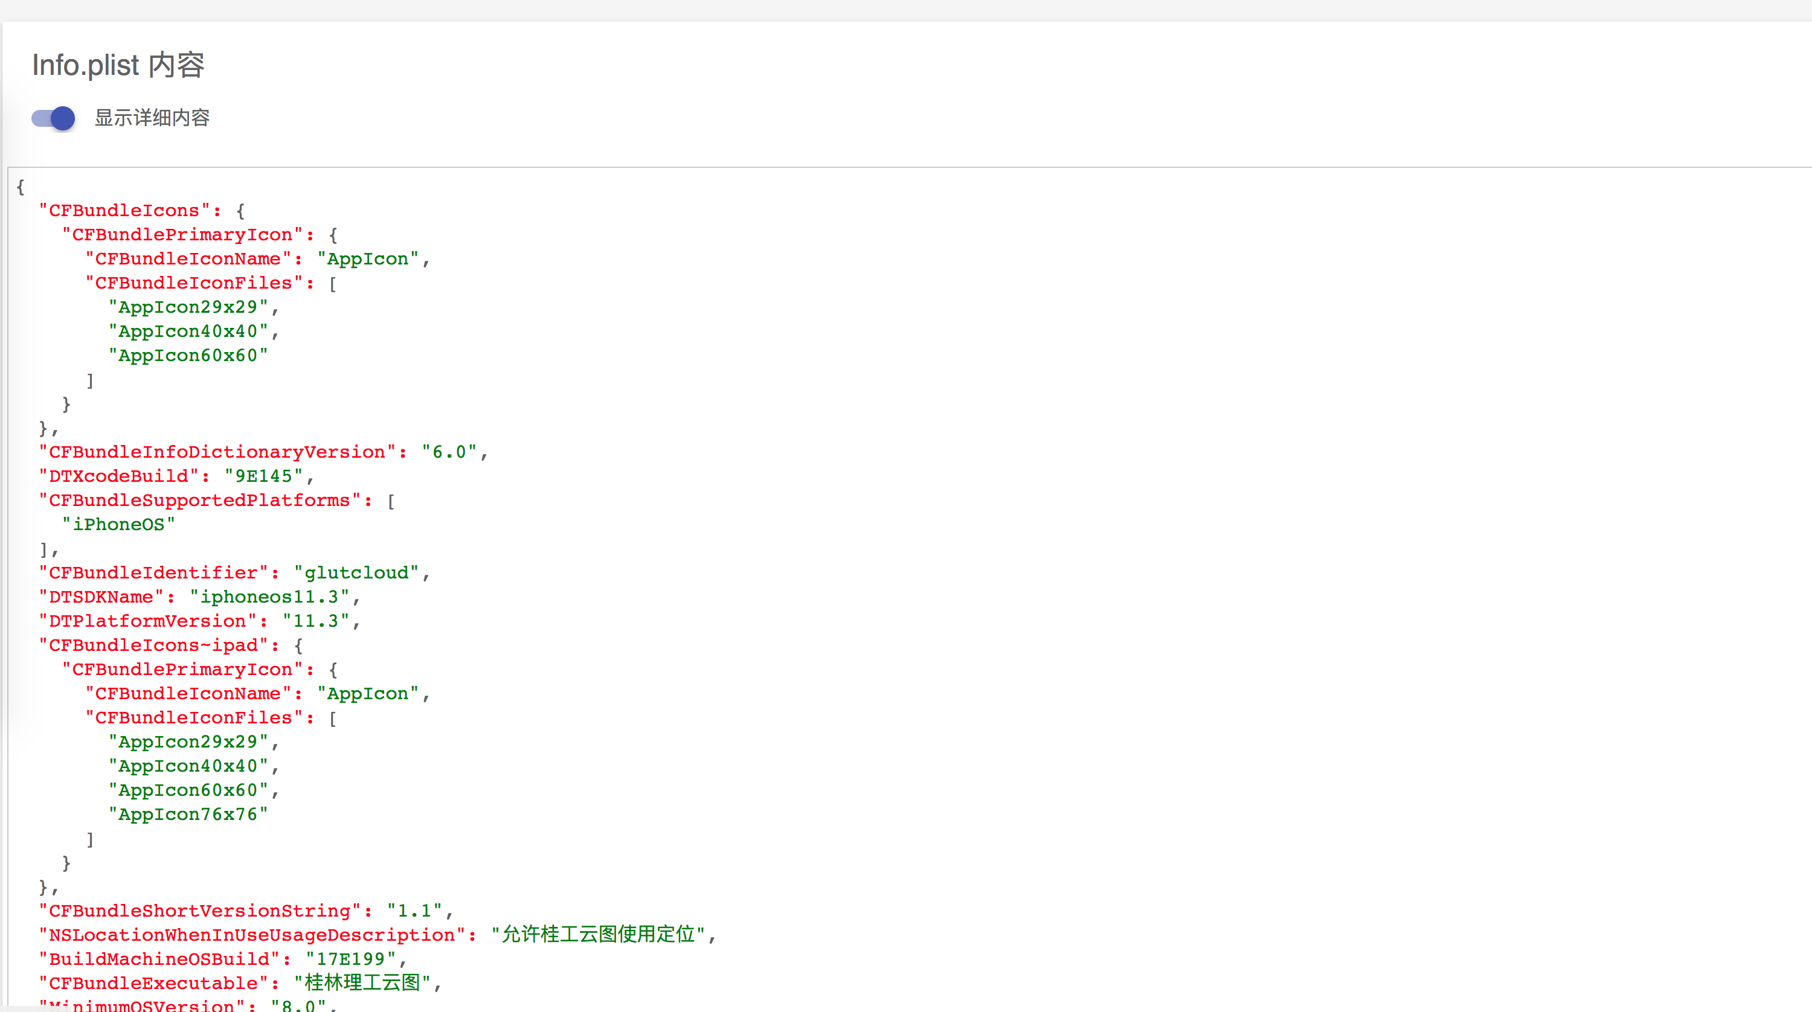Click the DTPlatformVersion key

pos(148,621)
